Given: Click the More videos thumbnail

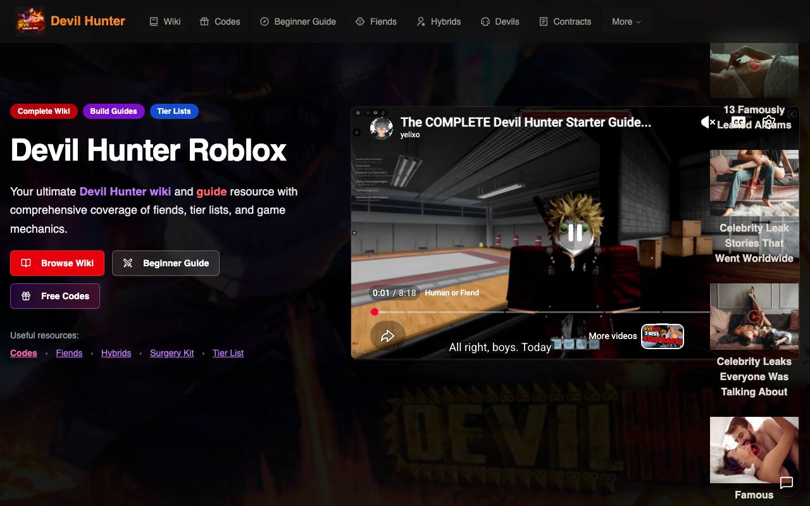Looking at the screenshot, I should (x=663, y=336).
